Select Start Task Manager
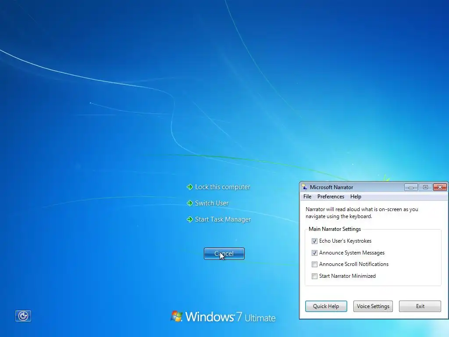 (223, 219)
